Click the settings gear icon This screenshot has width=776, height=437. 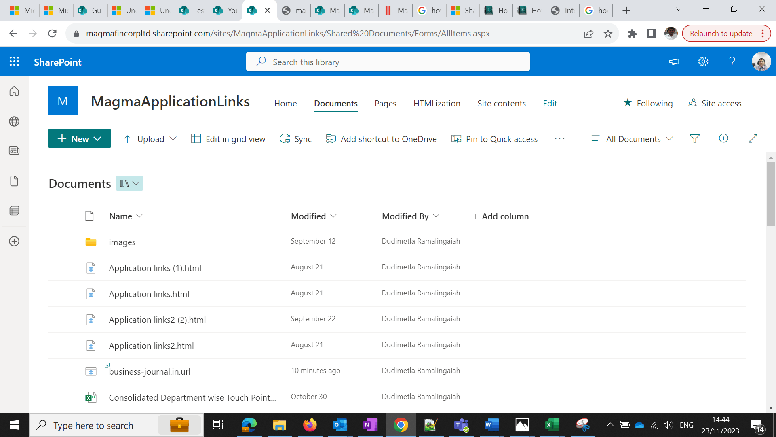[x=703, y=62]
